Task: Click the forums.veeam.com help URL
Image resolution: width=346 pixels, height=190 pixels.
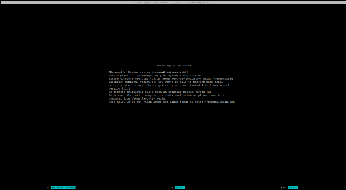Action: pyautogui.click(x=215, y=102)
